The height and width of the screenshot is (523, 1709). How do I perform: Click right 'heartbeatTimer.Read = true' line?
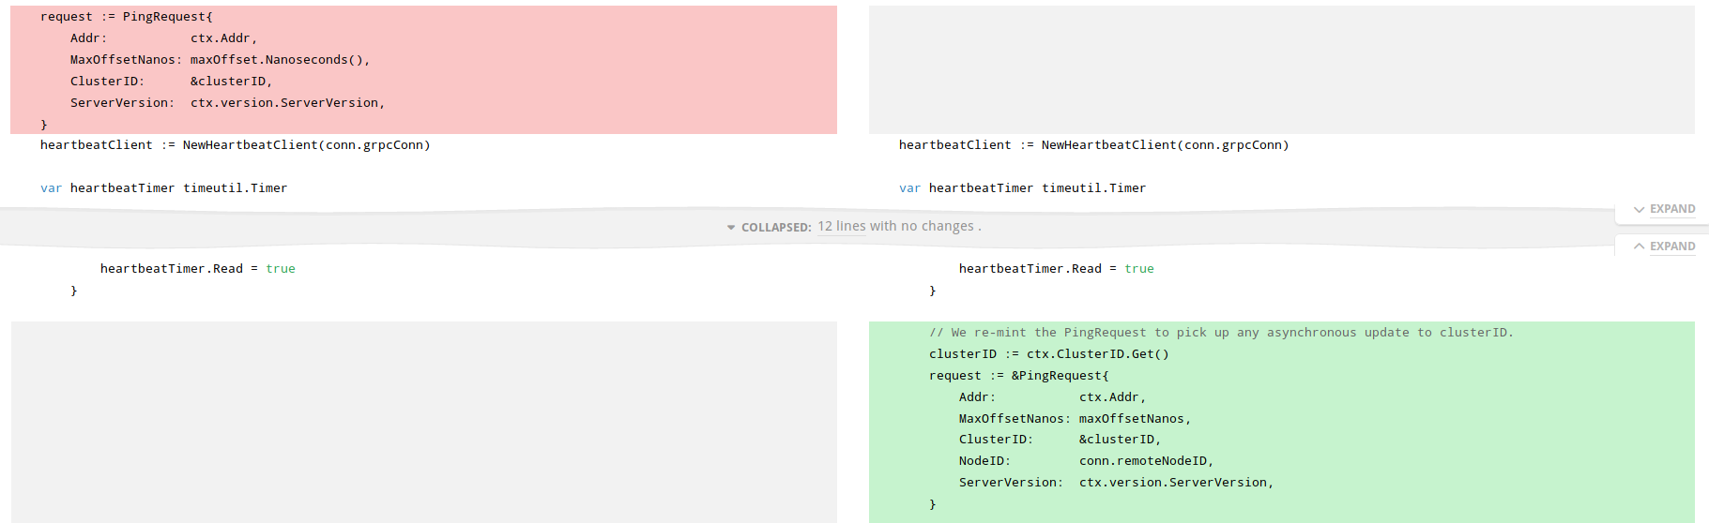point(1056,269)
